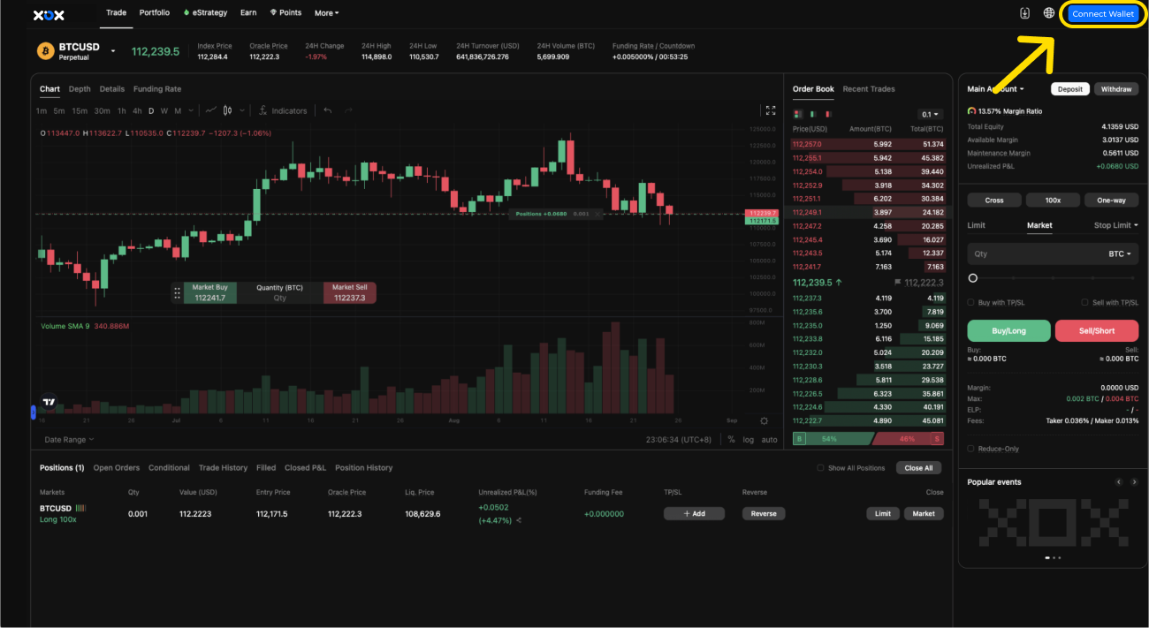Open the Stop Limit order dropdown

(x=1115, y=225)
